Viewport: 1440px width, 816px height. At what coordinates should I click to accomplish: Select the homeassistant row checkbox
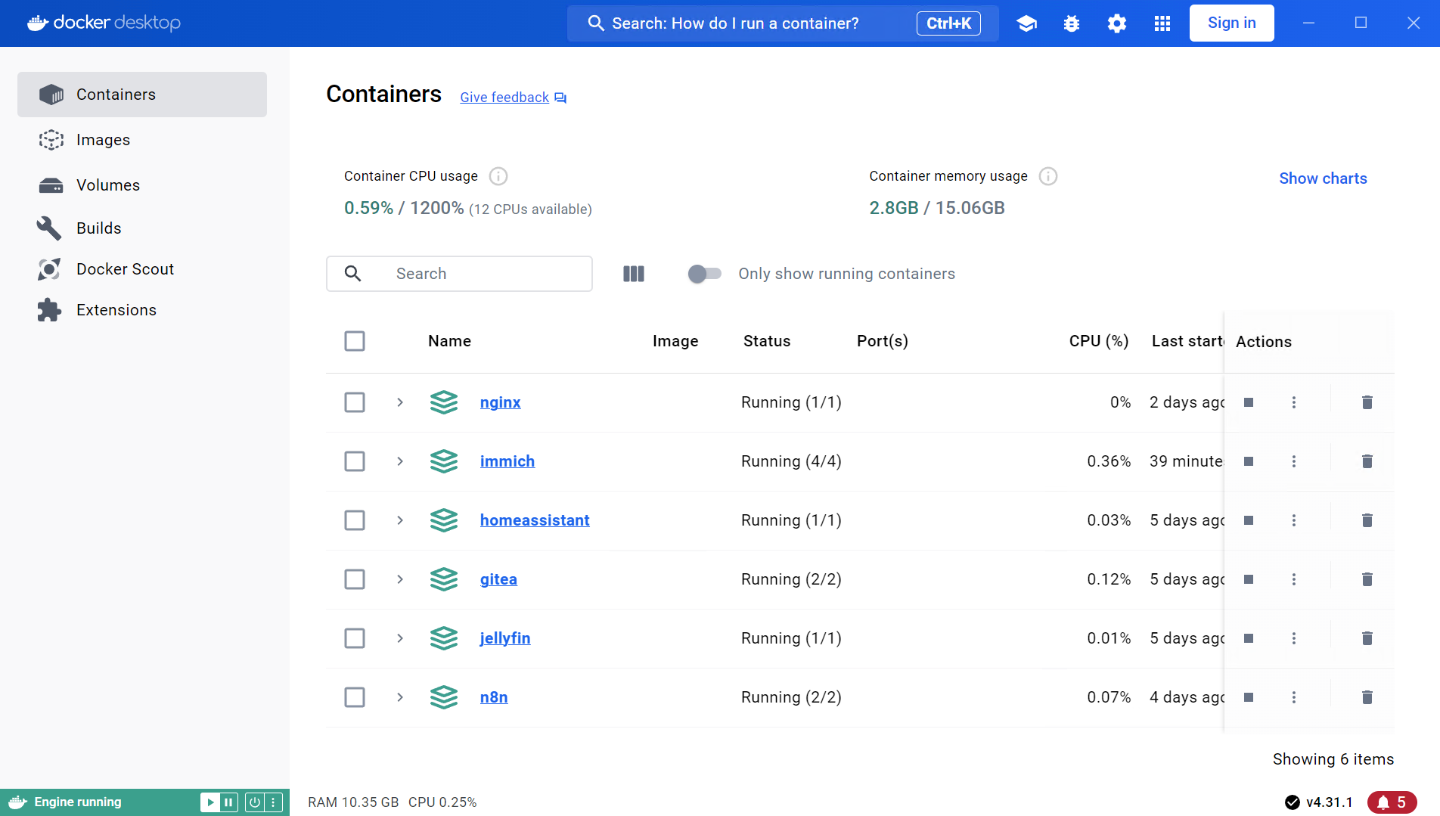coord(355,520)
